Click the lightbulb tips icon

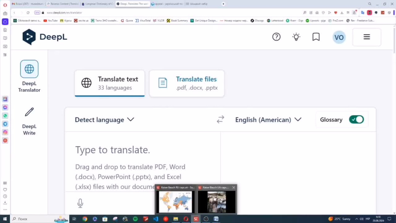point(296,37)
